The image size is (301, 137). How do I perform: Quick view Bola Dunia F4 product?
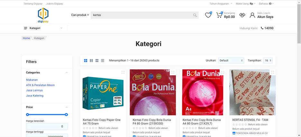point(173,72)
